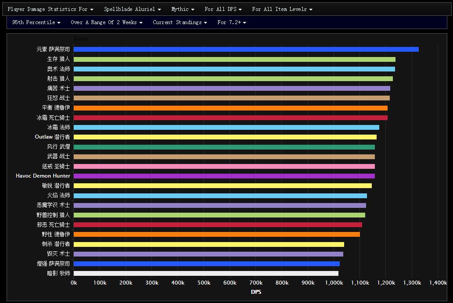
Task: Click the Havoc Demon Hunter bar
Action: pos(224,176)
